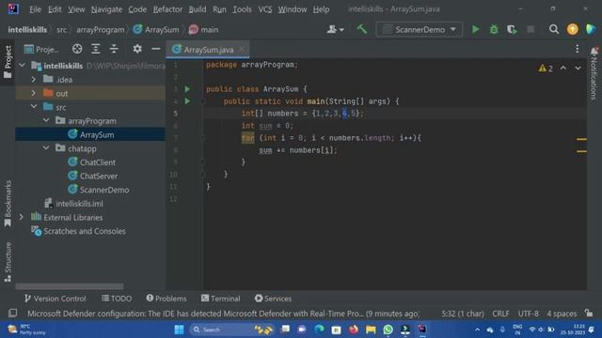Viewport: 602px width, 338px height.
Task: Select ChatClient in project tree
Action: pos(98,162)
